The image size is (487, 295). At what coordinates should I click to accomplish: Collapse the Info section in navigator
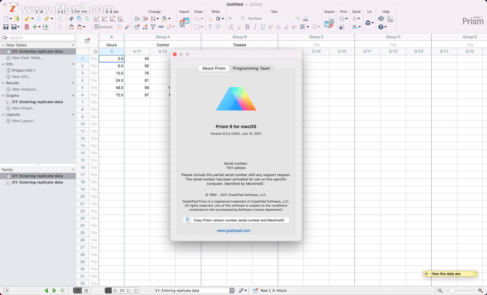3,64
